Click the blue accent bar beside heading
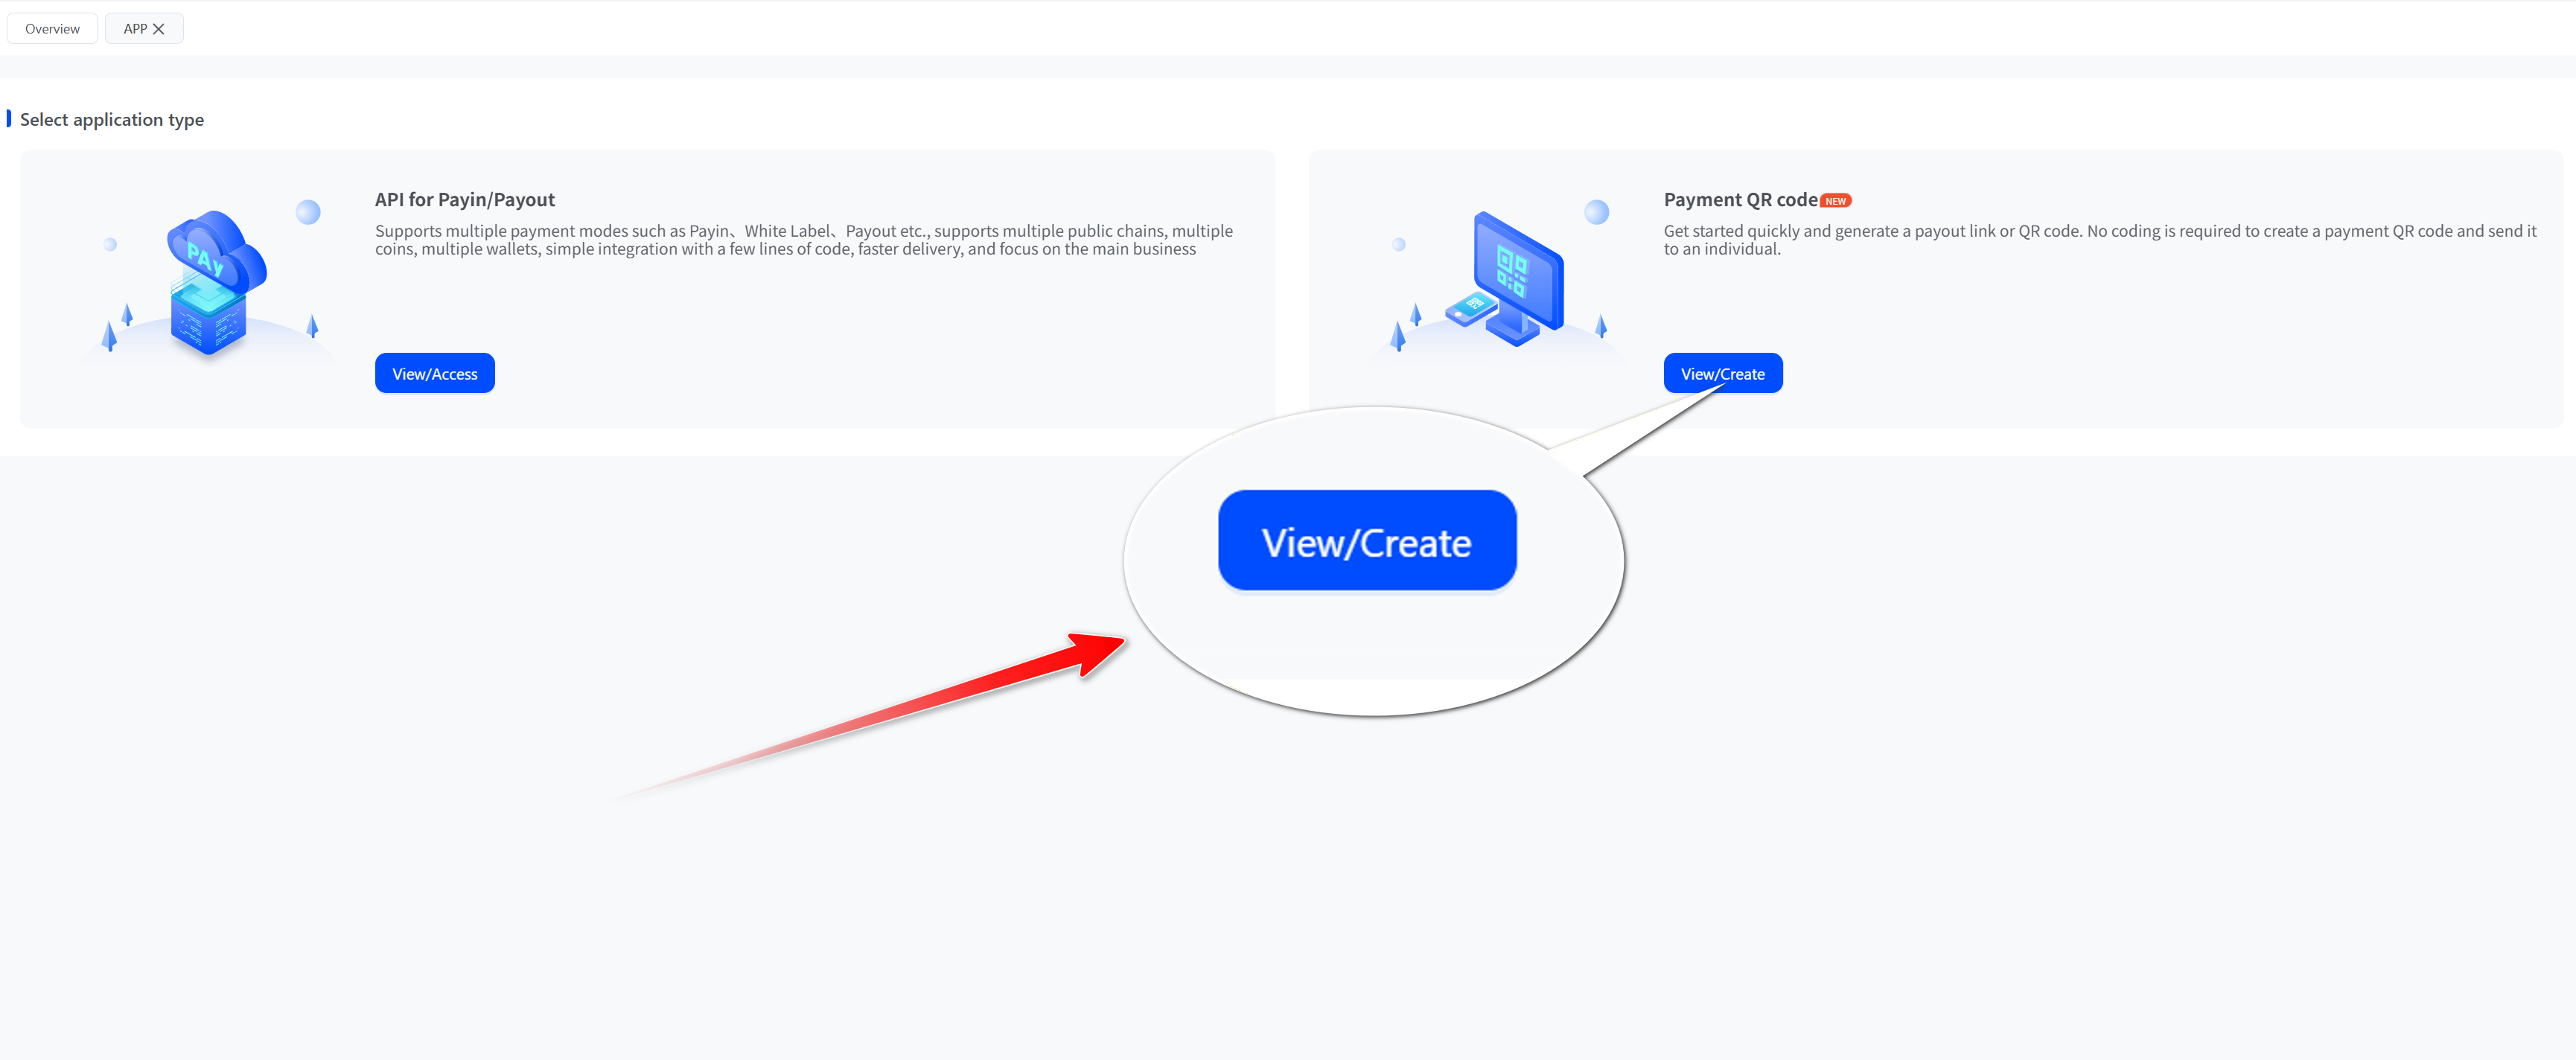Screen dimensions: 2576x1060 coord(9,119)
